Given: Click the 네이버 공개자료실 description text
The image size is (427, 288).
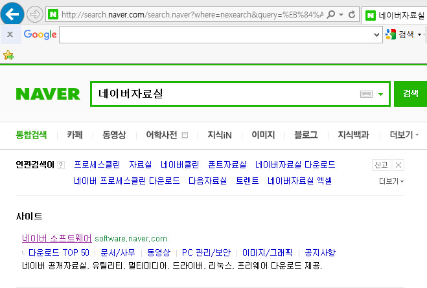Looking at the screenshot, I should point(172,266).
